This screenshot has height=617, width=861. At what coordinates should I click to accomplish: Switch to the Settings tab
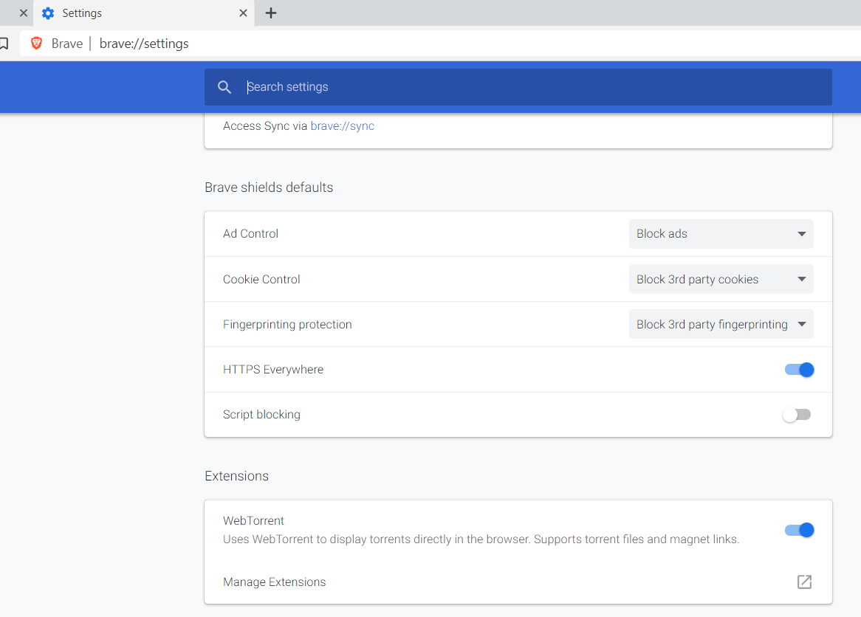click(x=144, y=13)
